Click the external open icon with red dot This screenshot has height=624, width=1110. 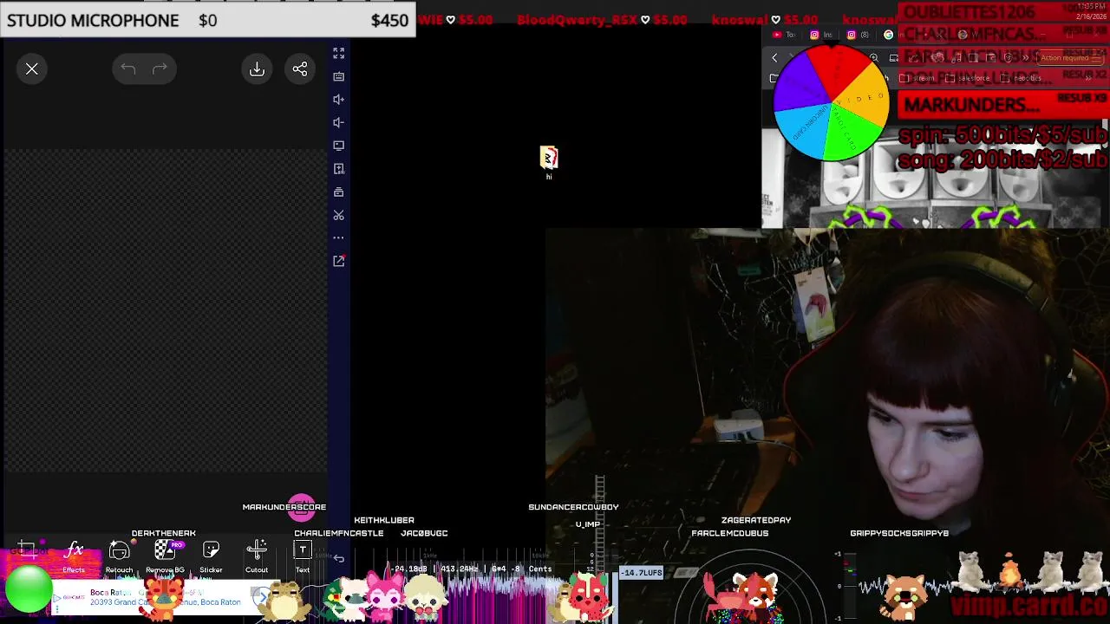pyautogui.click(x=339, y=261)
